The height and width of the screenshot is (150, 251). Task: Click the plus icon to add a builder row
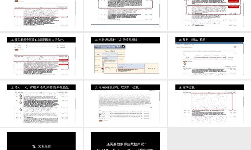(x=142, y=118)
